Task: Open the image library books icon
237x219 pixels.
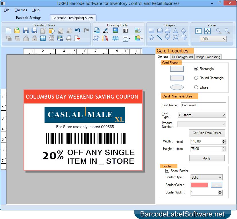Action: coord(105,38)
